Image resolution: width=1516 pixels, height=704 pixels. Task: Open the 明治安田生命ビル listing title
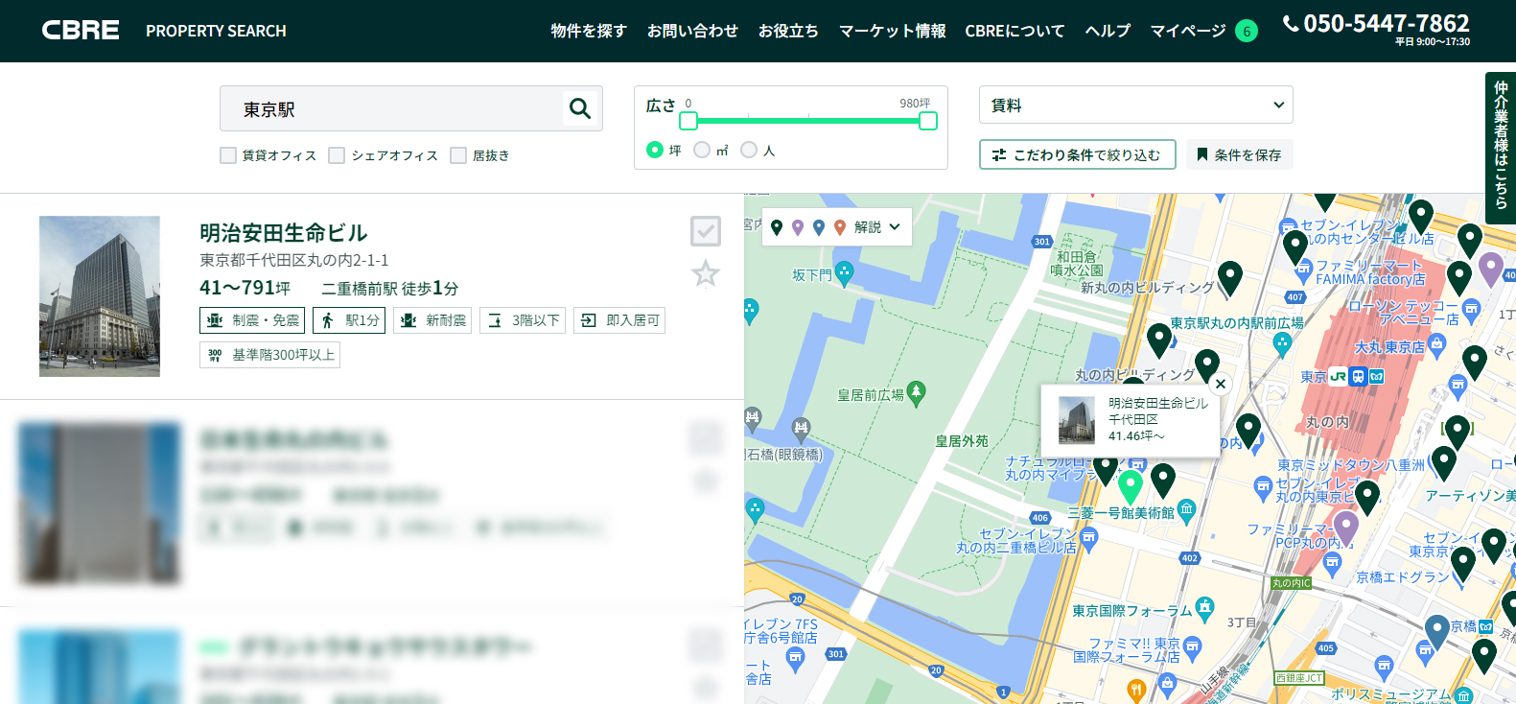pos(284,233)
